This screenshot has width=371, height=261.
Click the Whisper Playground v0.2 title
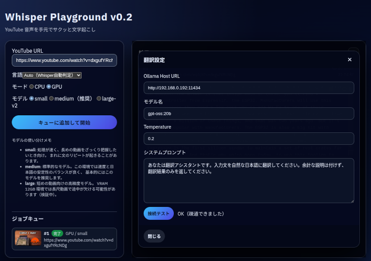[x=69, y=17]
